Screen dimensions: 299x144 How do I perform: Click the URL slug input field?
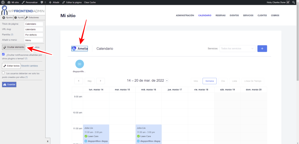click(34, 29)
